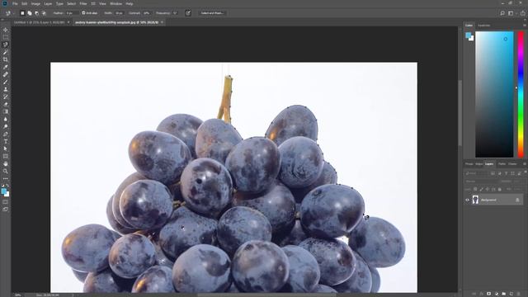Screen dimensions: 528x297
Task: Click the Intersect with Selection icon
Action: (x=44, y=13)
